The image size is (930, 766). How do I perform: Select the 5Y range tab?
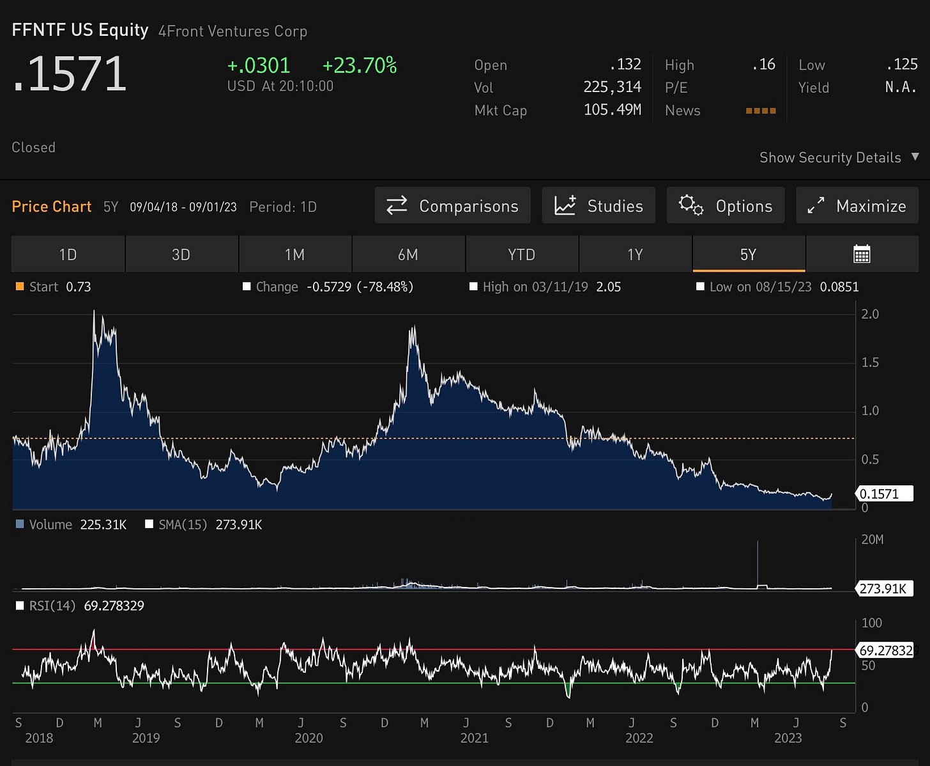click(x=749, y=254)
